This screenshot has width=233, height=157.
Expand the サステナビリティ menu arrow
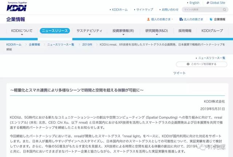tap(90, 35)
